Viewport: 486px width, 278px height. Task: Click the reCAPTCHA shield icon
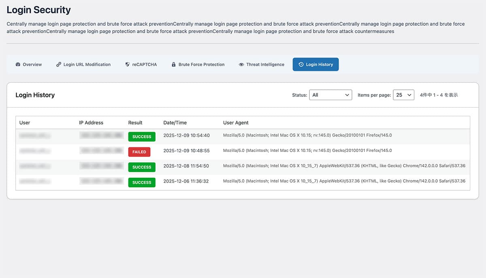tap(128, 65)
